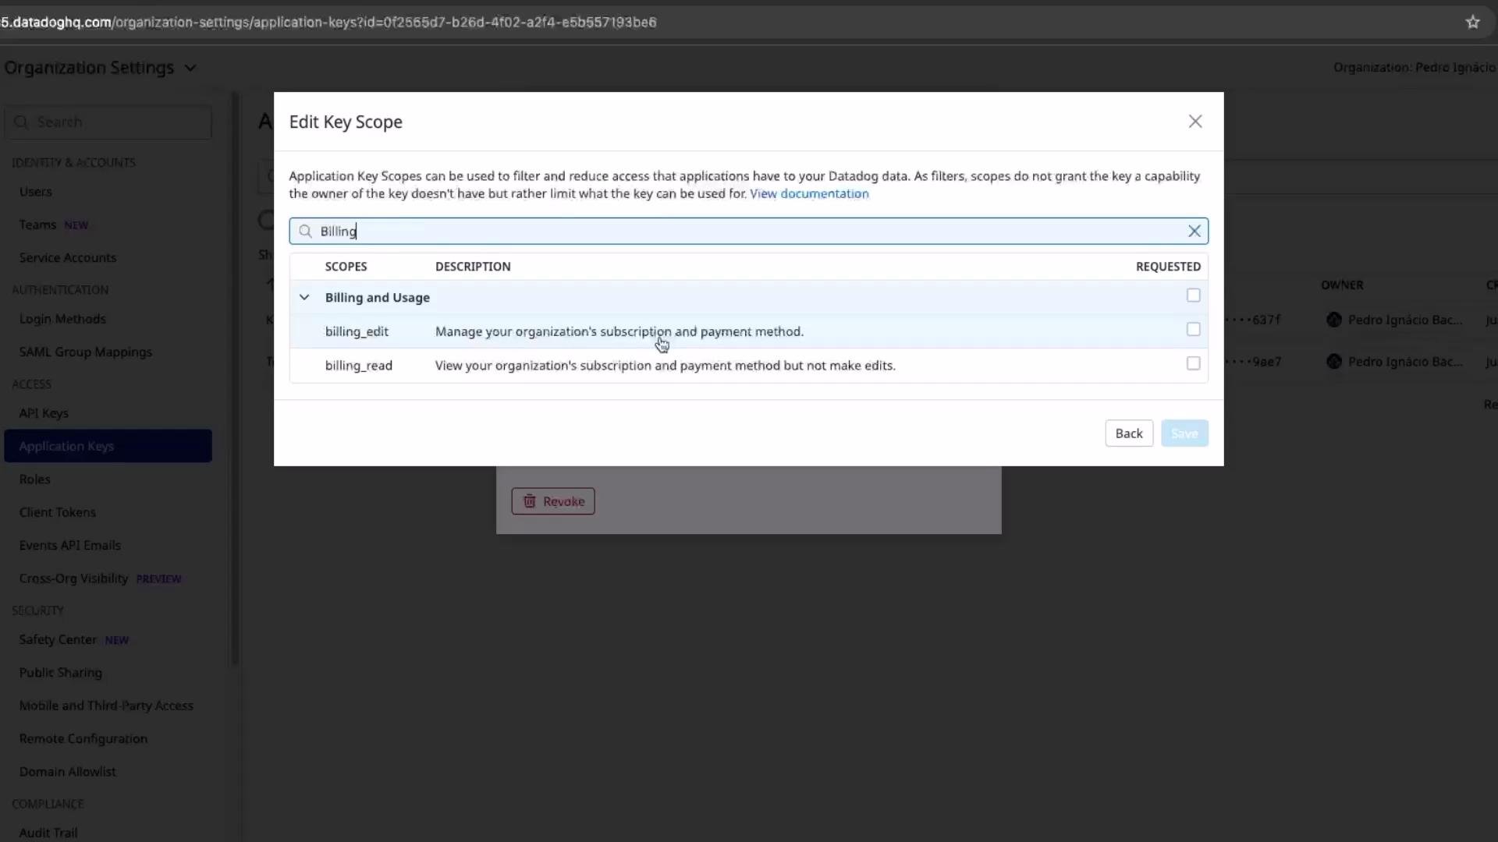Click the Back button in dialog

[x=1128, y=433]
